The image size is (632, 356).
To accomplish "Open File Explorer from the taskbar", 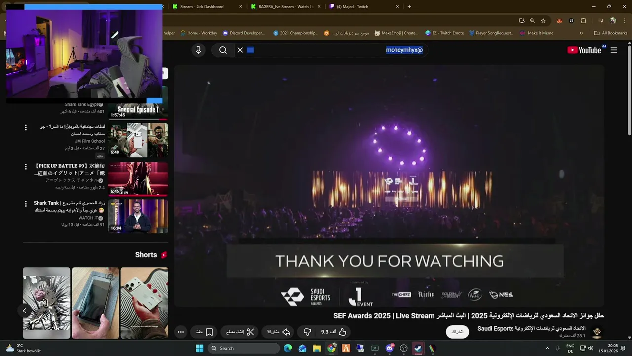I will click(x=317, y=348).
